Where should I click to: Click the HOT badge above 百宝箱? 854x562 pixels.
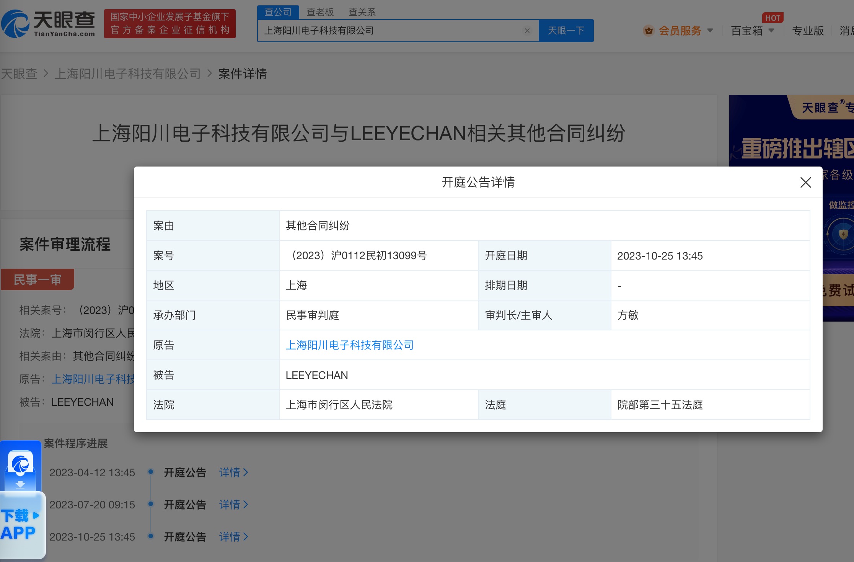coord(773,18)
